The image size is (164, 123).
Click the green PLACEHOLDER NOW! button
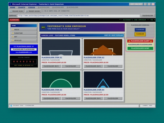coord(140,48)
